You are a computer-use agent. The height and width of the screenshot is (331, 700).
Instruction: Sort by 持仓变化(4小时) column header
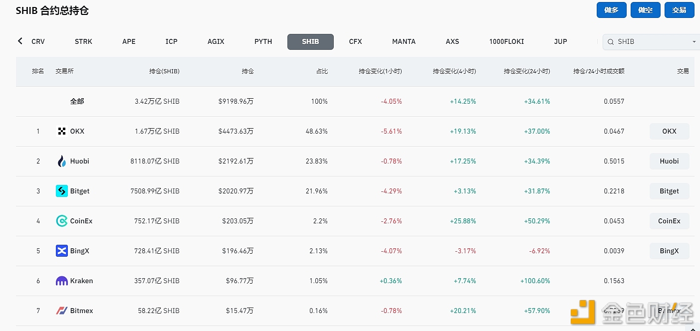(x=455, y=72)
